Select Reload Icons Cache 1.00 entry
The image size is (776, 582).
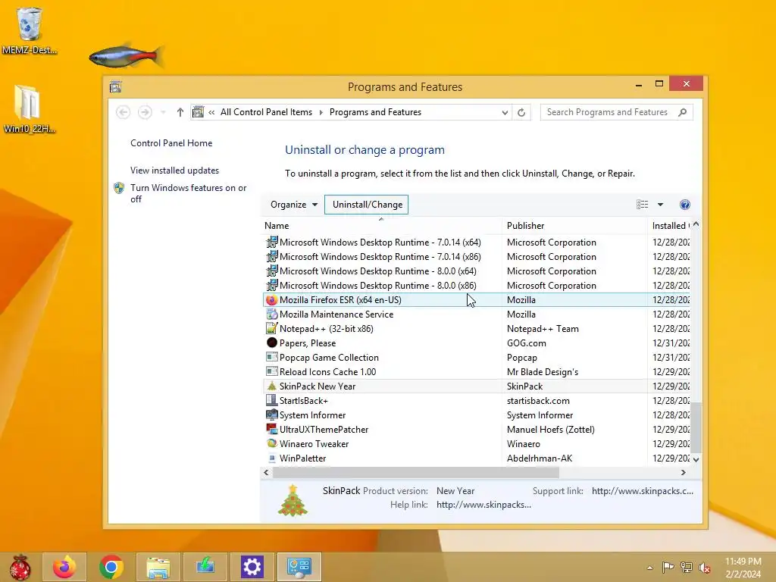pos(327,371)
